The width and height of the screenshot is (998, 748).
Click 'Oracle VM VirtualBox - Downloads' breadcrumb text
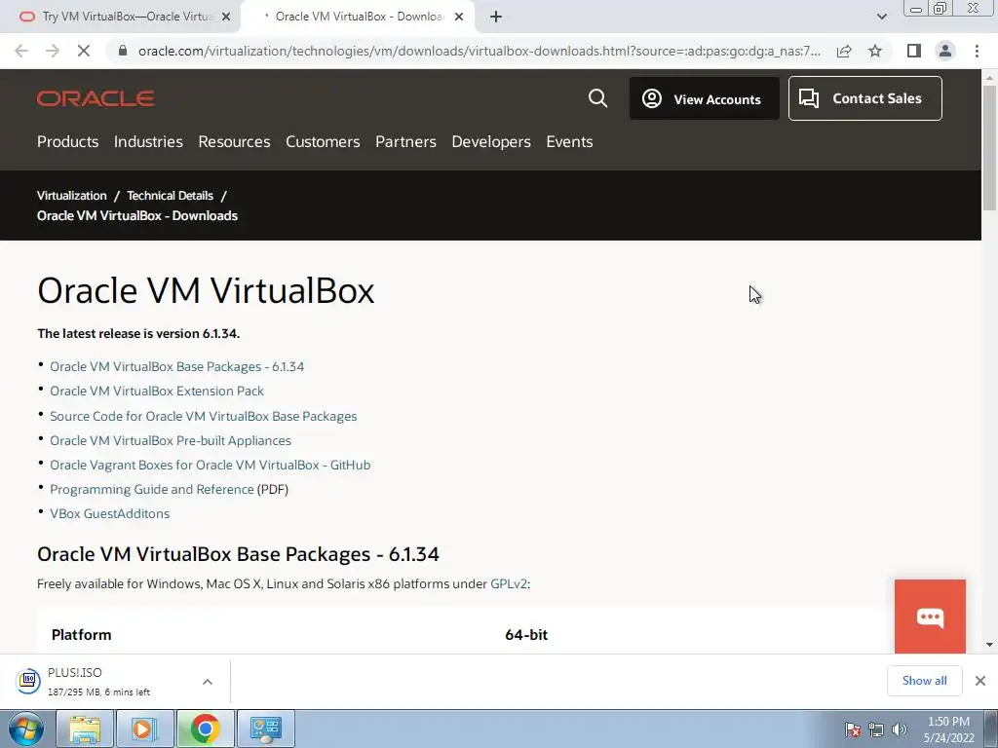tap(137, 215)
